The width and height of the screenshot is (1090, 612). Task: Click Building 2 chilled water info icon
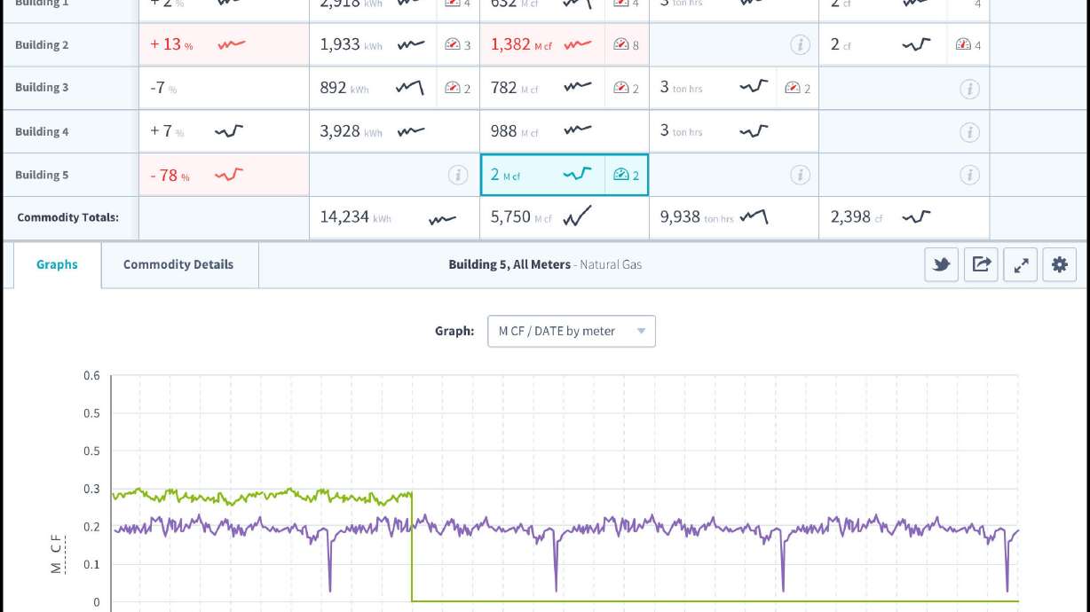800,44
